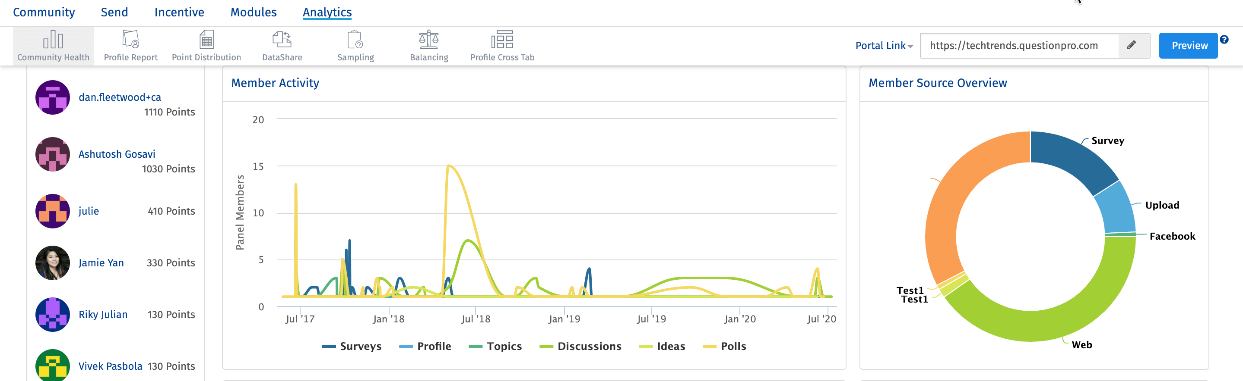
Task: Switch to the Analytics tab
Action: pyautogui.click(x=327, y=12)
